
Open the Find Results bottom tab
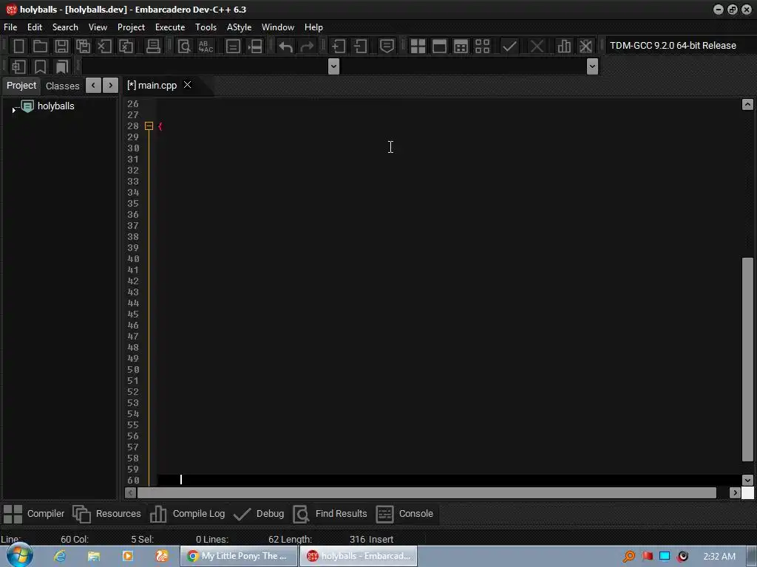pyautogui.click(x=330, y=514)
